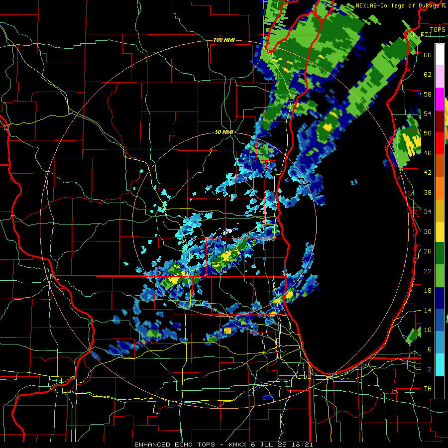Click the 14 value on the legend scale
Image resolution: width=448 pixels, height=448 pixels.
(x=428, y=310)
